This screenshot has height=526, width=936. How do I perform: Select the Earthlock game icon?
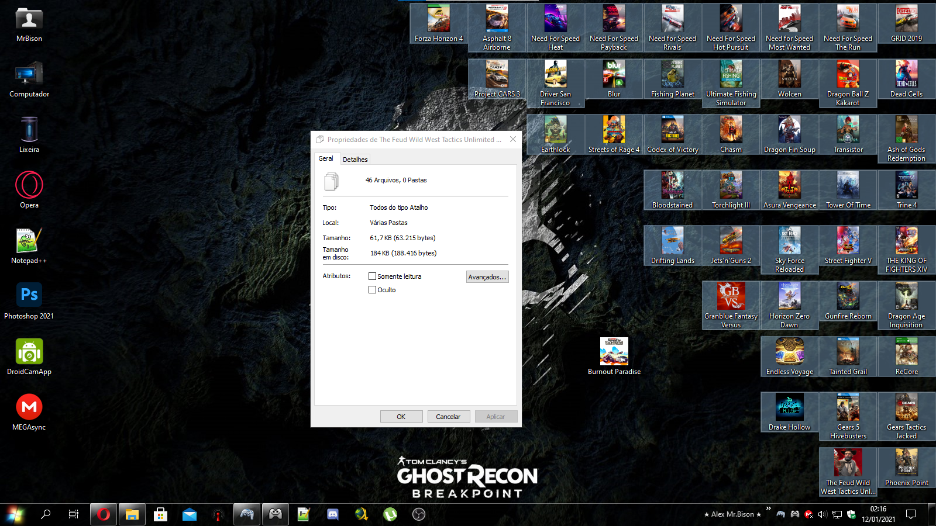click(x=555, y=135)
